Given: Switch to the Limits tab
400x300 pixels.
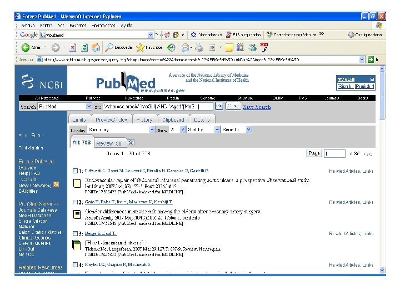Looking at the screenshot, I should pos(79,119).
